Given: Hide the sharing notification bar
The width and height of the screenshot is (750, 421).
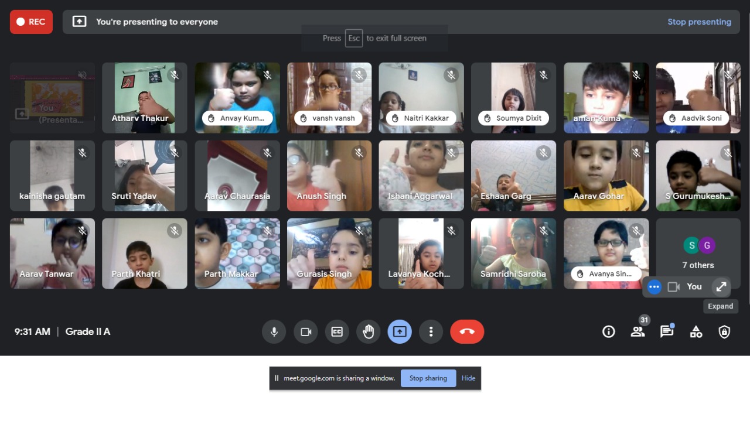Looking at the screenshot, I should point(468,378).
